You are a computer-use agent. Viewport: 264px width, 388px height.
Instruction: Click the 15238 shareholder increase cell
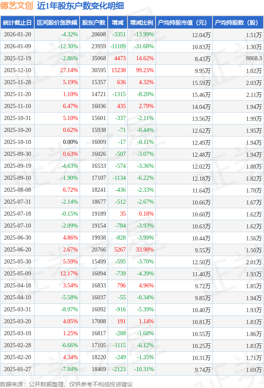point(118,71)
